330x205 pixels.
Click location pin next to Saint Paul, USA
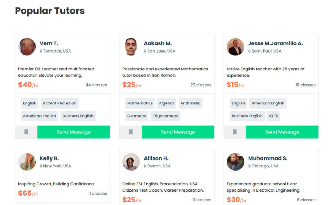pyautogui.click(x=249, y=51)
